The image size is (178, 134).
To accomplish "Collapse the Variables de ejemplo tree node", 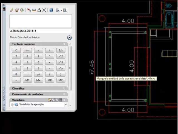I will pos(12,105).
